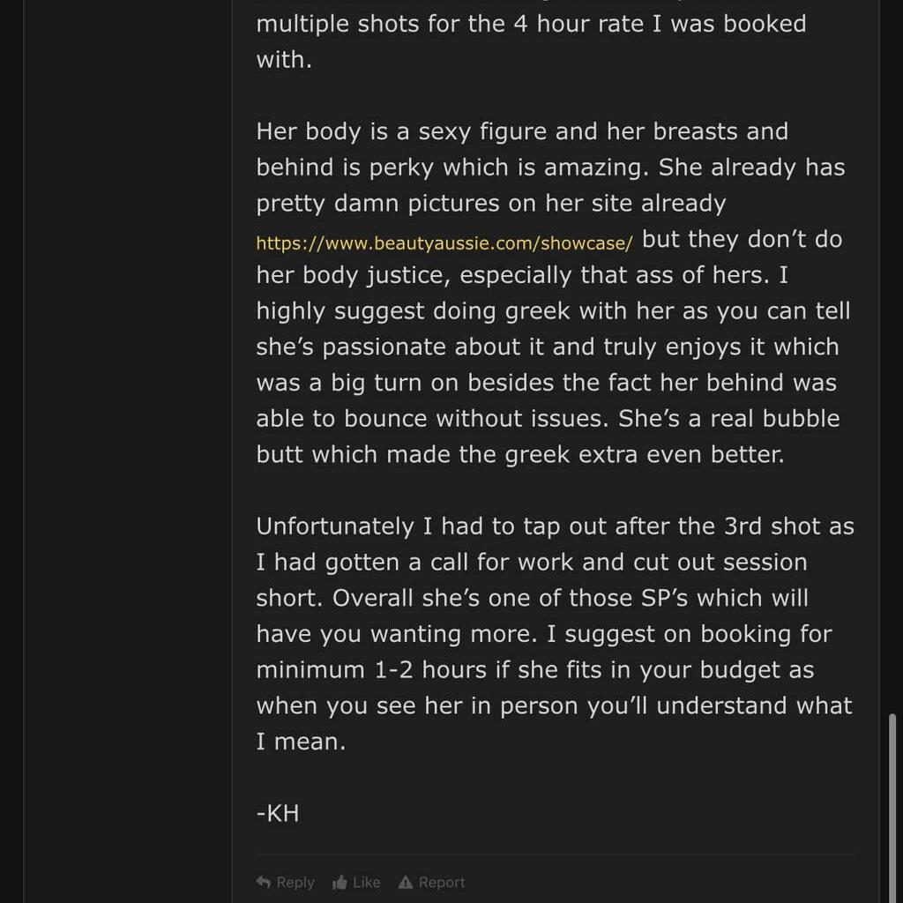Click the reply arrow icon
This screenshot has width=903, height=903.
pyautogui.click(x=263, y=882)
